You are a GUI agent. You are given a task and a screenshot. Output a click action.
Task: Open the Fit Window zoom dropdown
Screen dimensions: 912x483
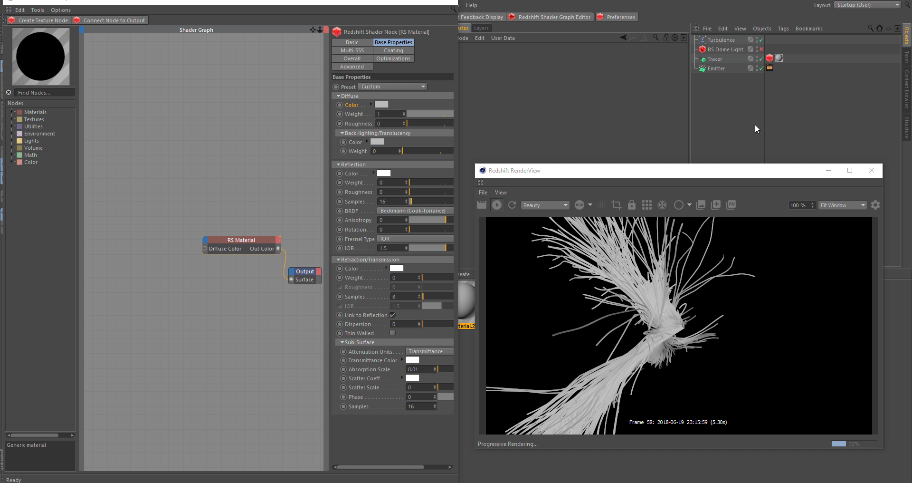pyautogui.click(x=843, y=205)
